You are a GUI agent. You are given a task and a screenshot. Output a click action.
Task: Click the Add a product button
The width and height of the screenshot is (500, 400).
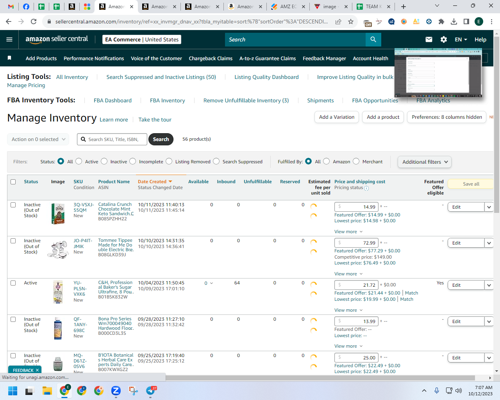pos(383,117)
